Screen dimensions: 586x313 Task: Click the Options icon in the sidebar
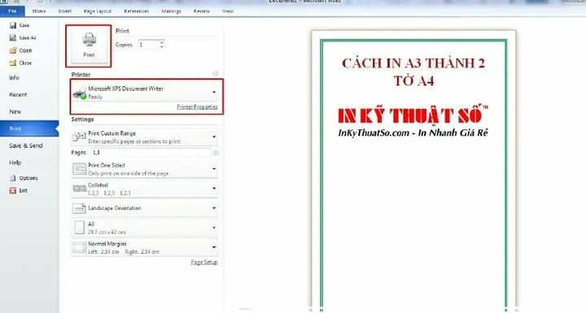(13, 178)
